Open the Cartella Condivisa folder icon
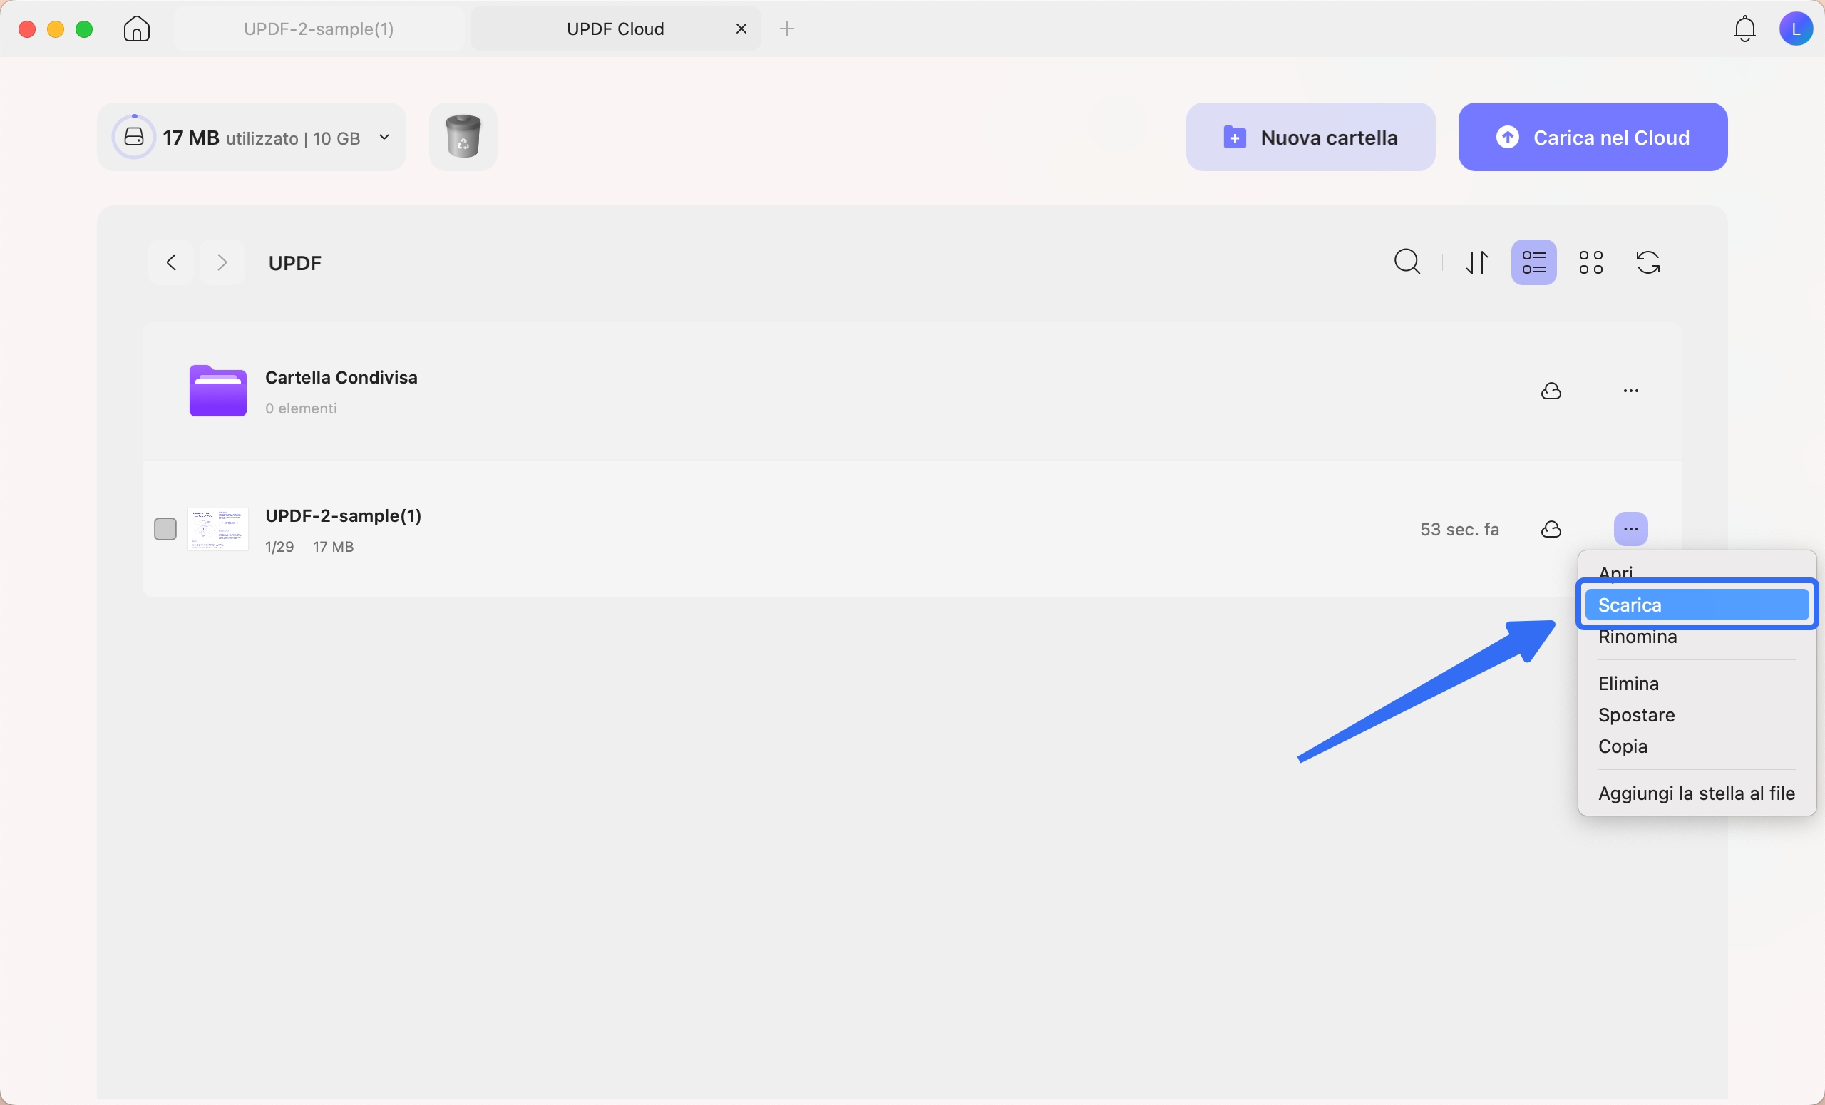Image resolution: width=1825 pixels, height=1105 pixels. click(217, 391)
